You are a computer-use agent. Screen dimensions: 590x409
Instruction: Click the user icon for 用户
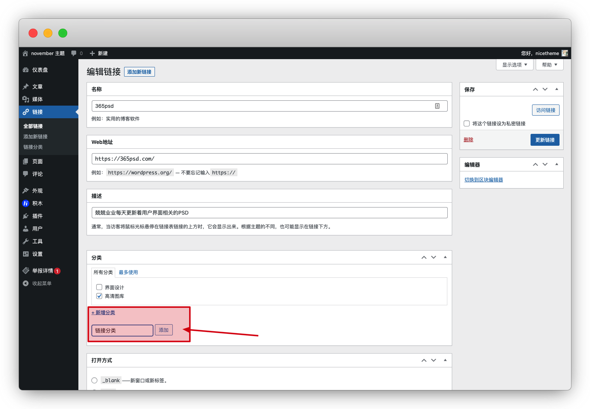tap(26, 229)
